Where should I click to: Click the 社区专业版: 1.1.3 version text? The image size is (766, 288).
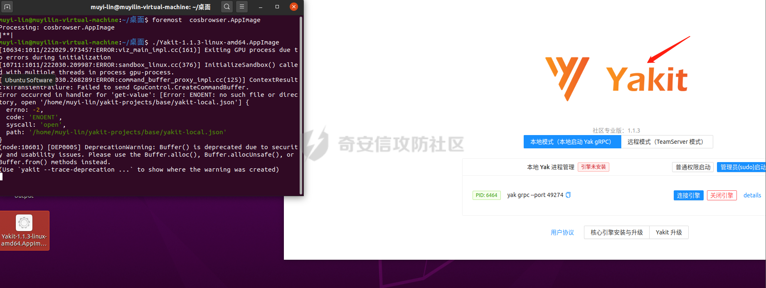616,130
